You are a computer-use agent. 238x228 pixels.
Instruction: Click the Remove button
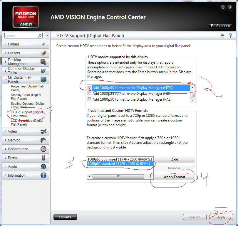[175, 168]
